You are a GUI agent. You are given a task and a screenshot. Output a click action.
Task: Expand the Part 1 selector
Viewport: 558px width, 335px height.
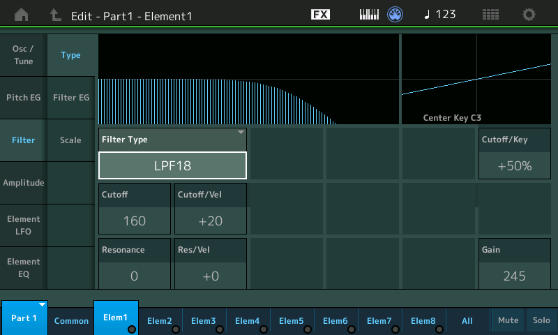24,318
